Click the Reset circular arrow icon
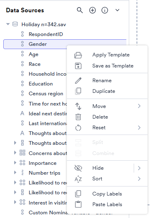 coord(78,128)
